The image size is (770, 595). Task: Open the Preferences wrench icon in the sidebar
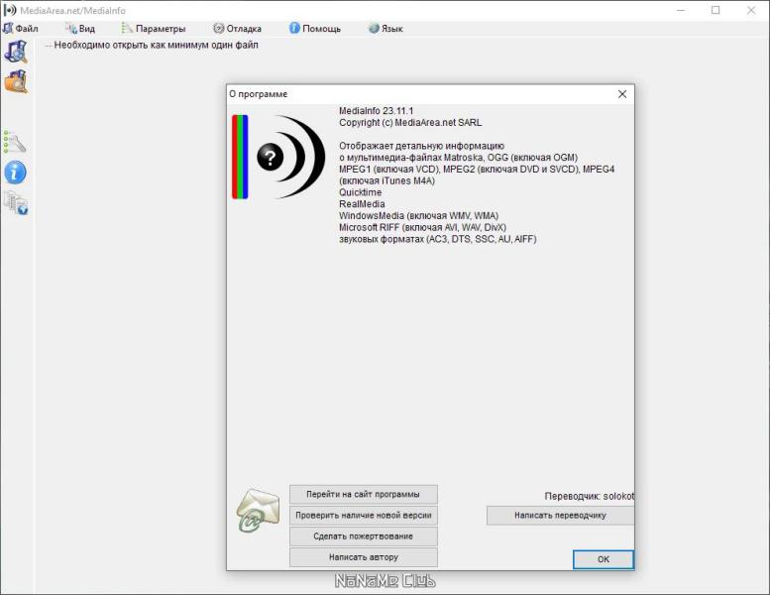coord(15,142)
